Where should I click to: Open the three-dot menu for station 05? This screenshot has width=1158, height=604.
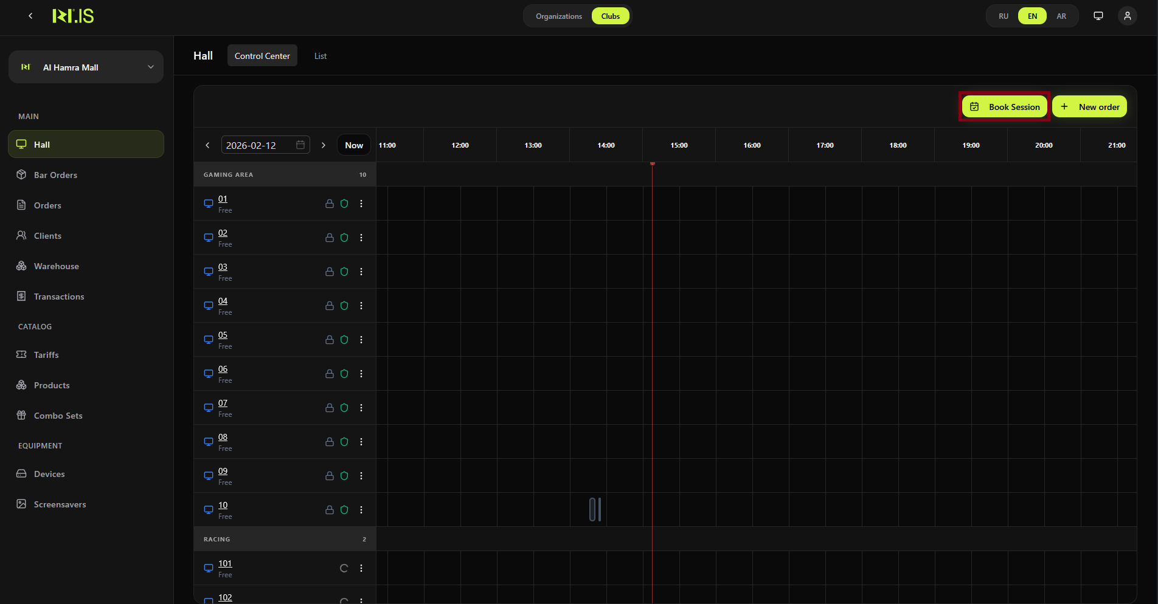(361, 340)
